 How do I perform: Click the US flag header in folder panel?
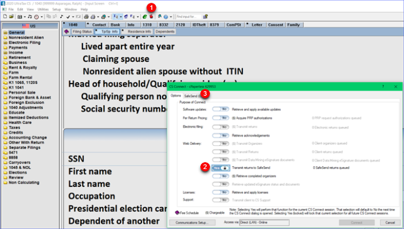point(30,26)
